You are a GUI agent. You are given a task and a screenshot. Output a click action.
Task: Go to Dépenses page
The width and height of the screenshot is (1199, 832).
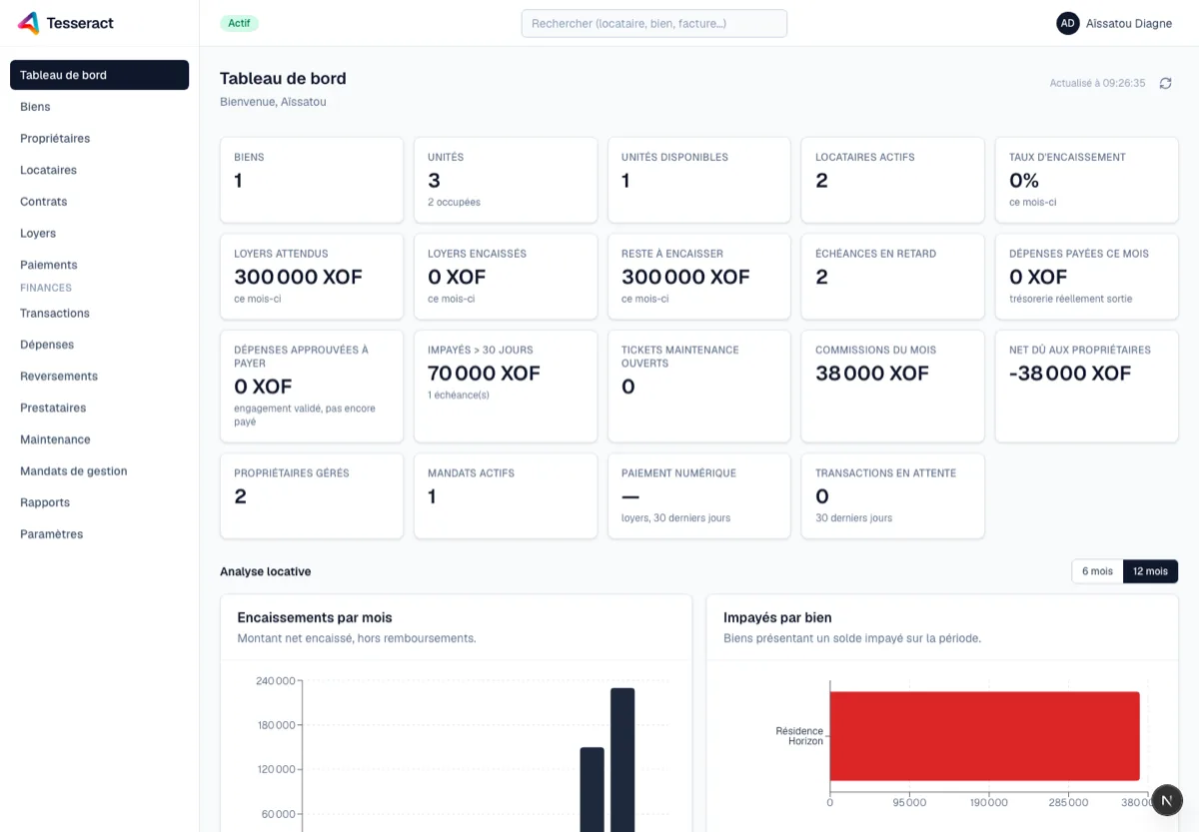pyautogui.click(x=99, y=345)
